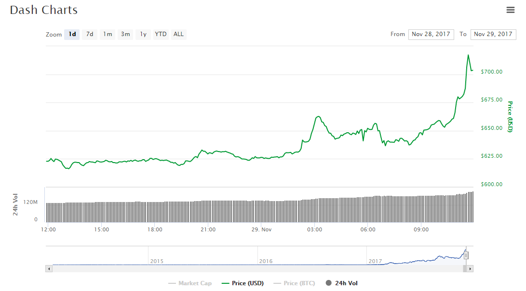Viewport: 526px width, 291px height.
Task: Click the 12:00 time label
Action: [48, 229]
